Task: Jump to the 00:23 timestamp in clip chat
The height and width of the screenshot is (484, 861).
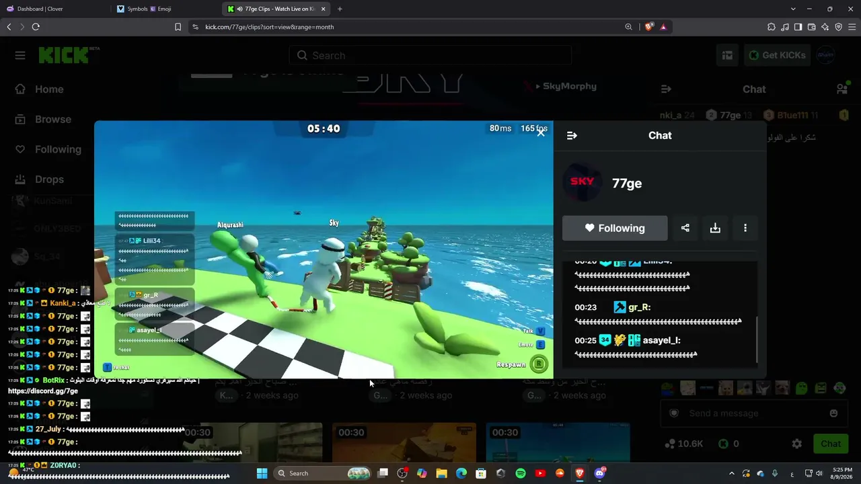Action: click(586, 307)
